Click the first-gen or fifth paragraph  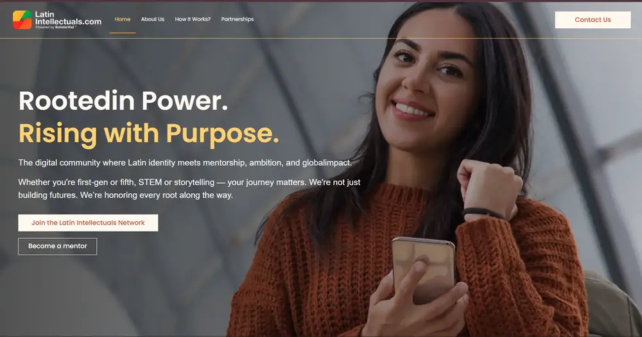[x=189, y=188]
